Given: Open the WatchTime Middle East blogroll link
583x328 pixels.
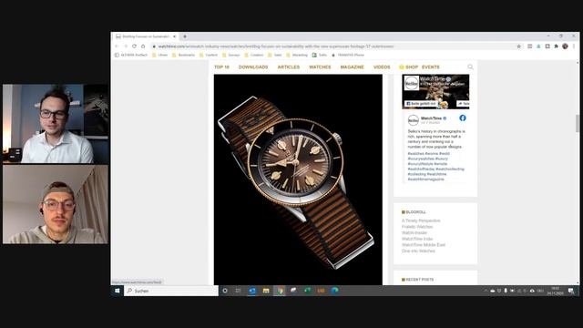Looking at the screenshot, I should coord(424,245).
